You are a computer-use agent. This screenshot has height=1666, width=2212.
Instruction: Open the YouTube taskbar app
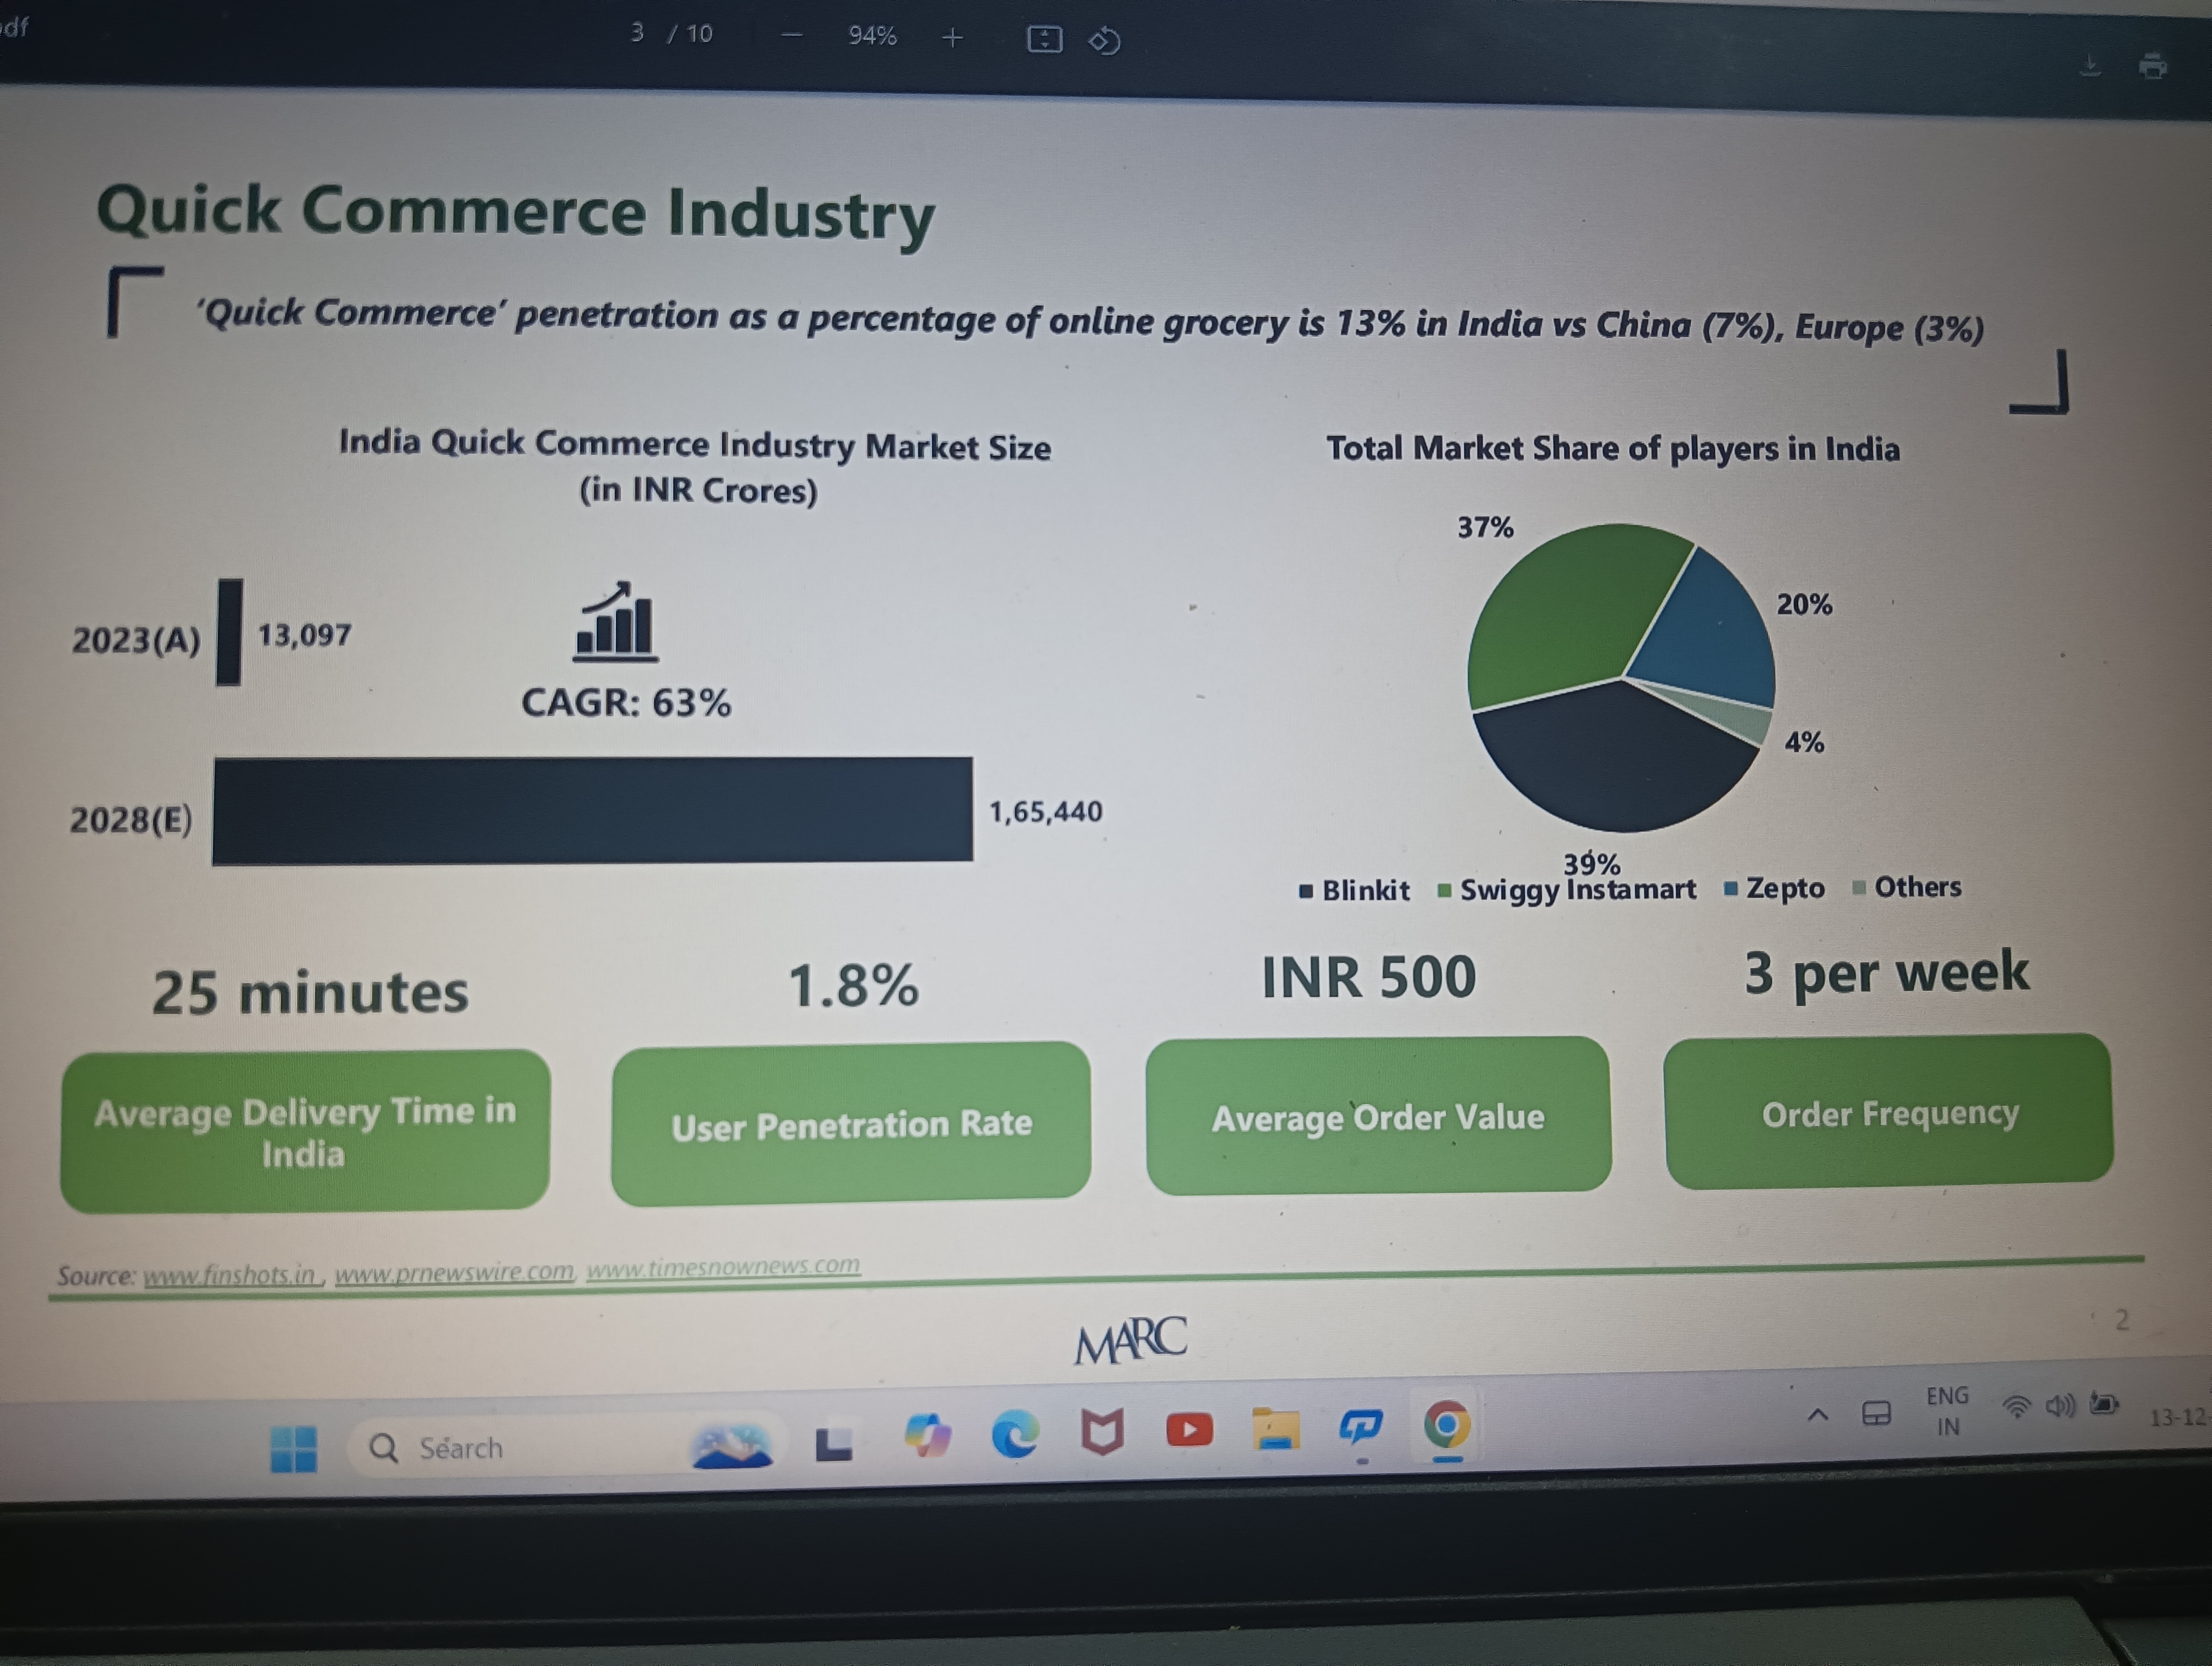(1189, 1430)
